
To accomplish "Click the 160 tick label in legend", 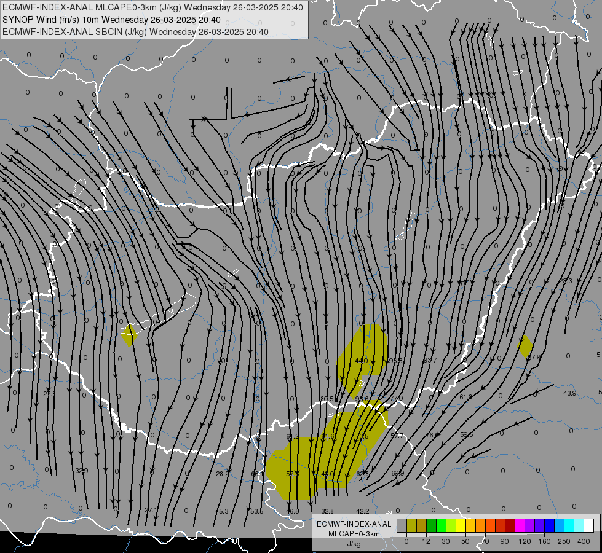I will point(544,541).
